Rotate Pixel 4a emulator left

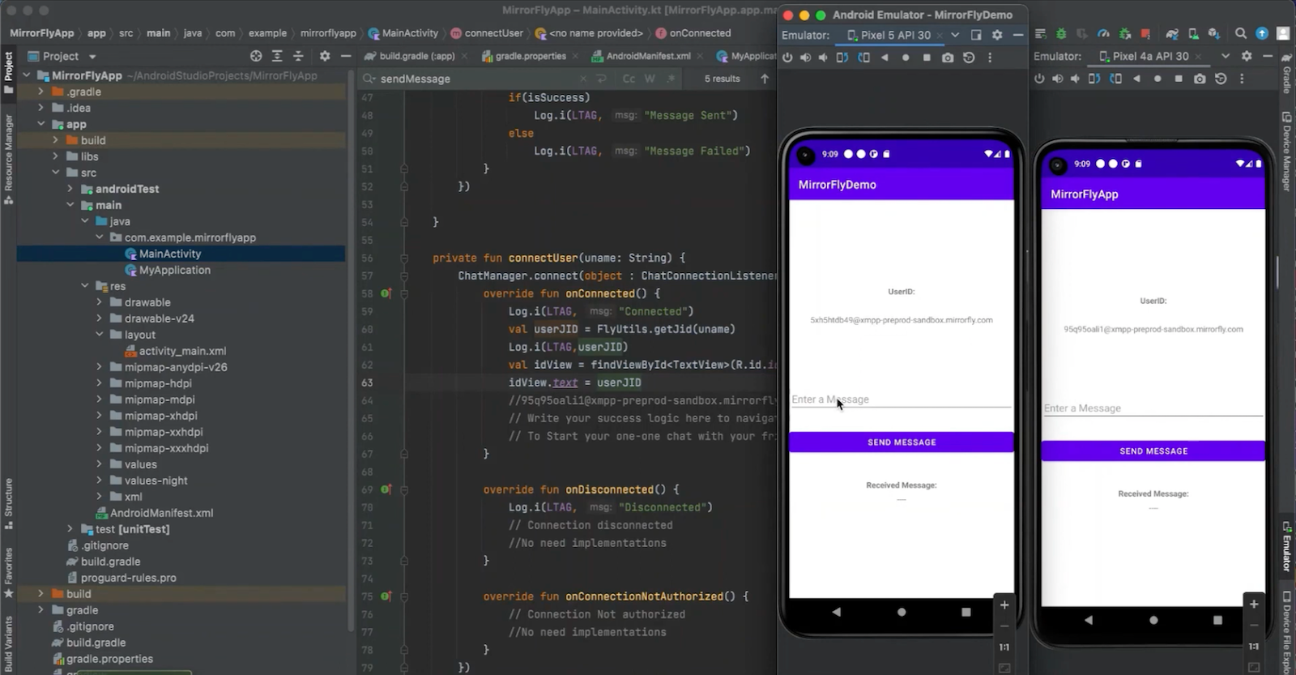click(x=1094, y=79)
